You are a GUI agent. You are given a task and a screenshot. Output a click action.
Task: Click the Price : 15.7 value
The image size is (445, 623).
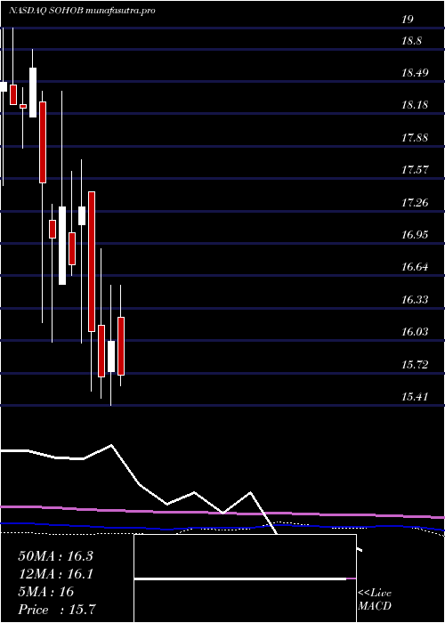[57, 610]
